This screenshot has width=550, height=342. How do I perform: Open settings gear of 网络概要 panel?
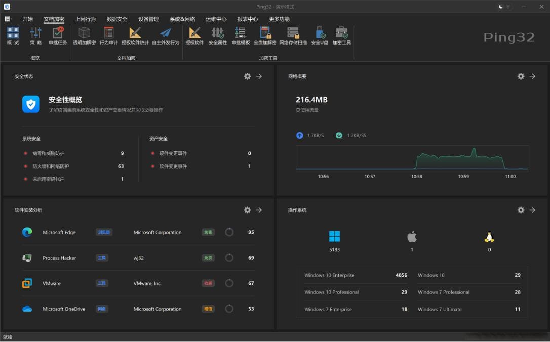(521, 76)
